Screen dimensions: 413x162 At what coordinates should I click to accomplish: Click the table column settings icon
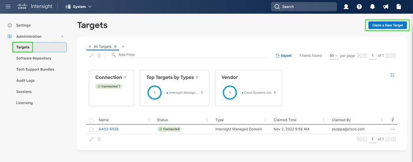(x=393, y=120)
